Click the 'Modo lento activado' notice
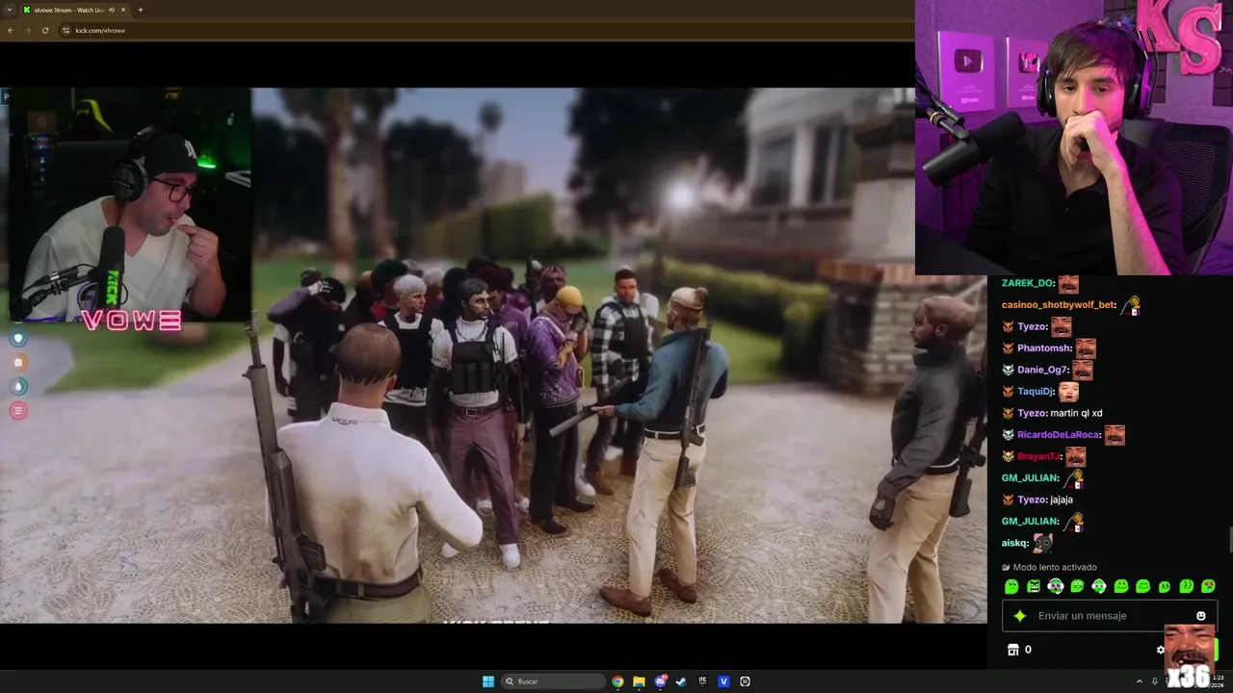Screen dimensions: 1233x693 coord(1049,567)
